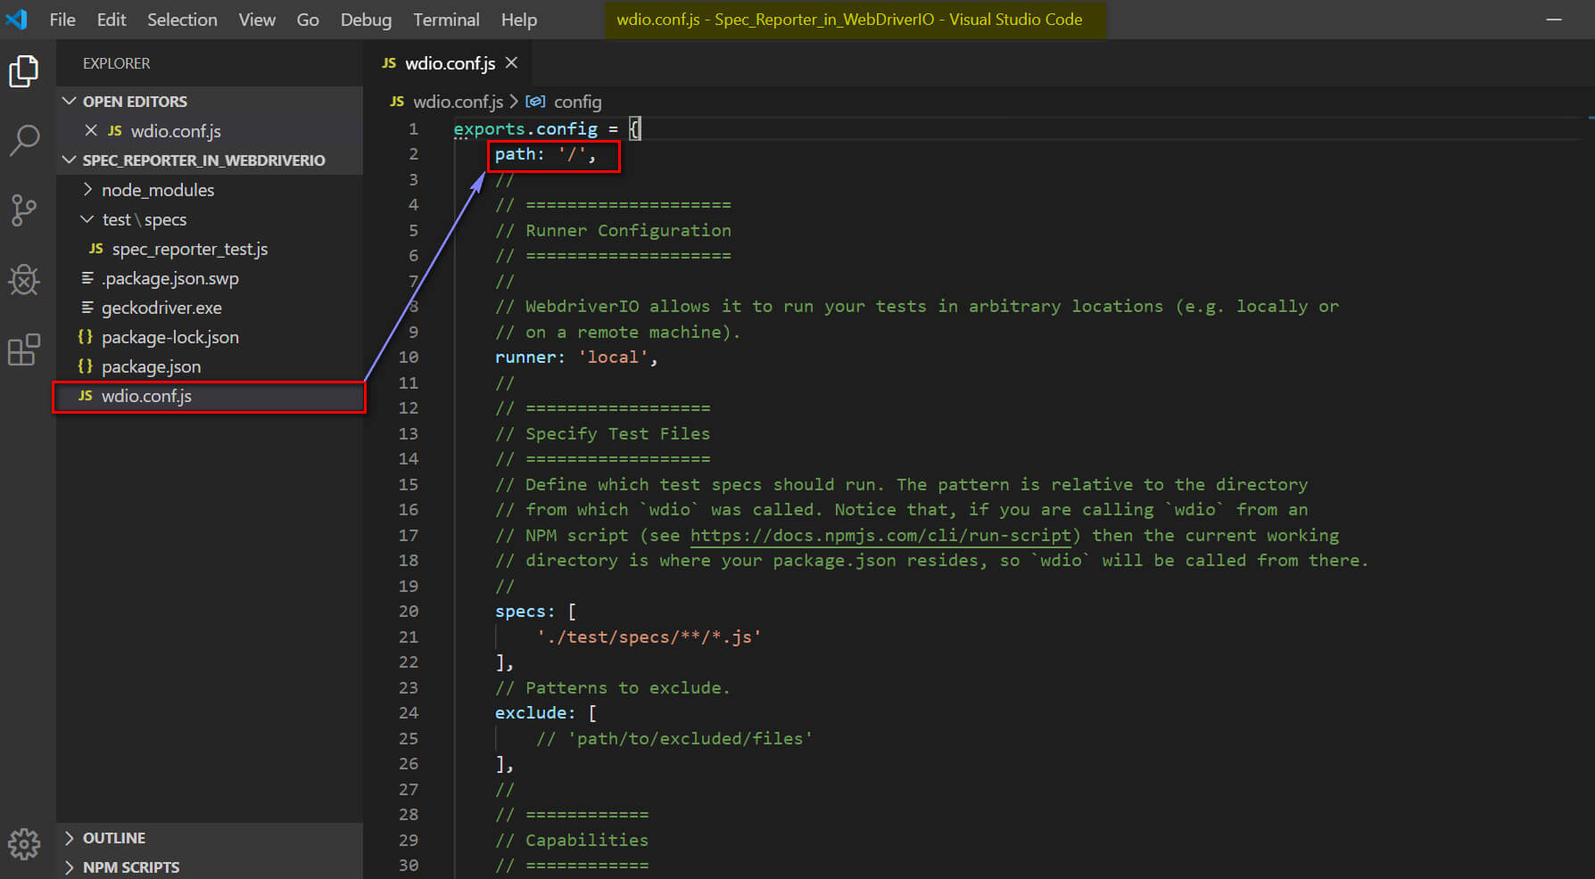Open the File menu
This screenshot has height=879, width=1595.
[x=62, y=20]
